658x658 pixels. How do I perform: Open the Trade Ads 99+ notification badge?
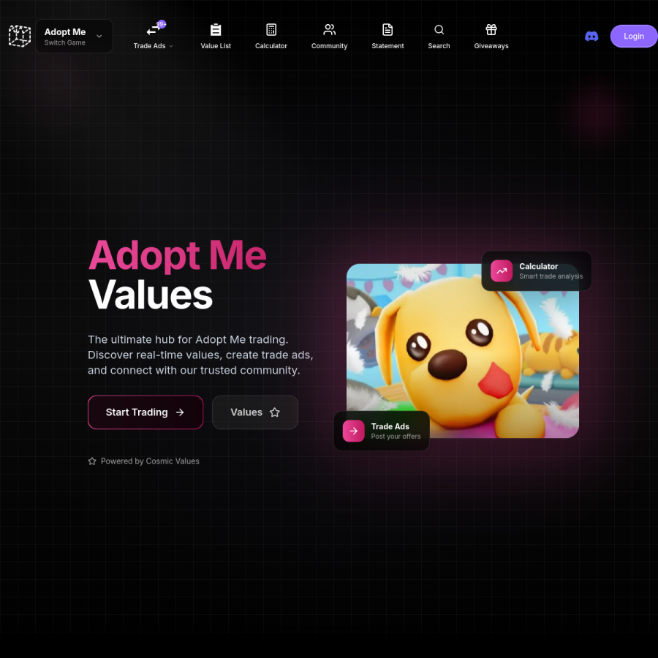tap(161, 24)
